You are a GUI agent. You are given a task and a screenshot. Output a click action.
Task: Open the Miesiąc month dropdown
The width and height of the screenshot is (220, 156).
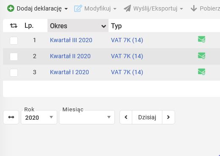(87, 117)
